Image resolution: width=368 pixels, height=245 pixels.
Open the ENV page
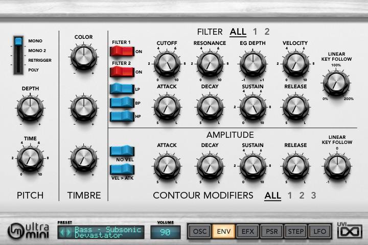224,232
